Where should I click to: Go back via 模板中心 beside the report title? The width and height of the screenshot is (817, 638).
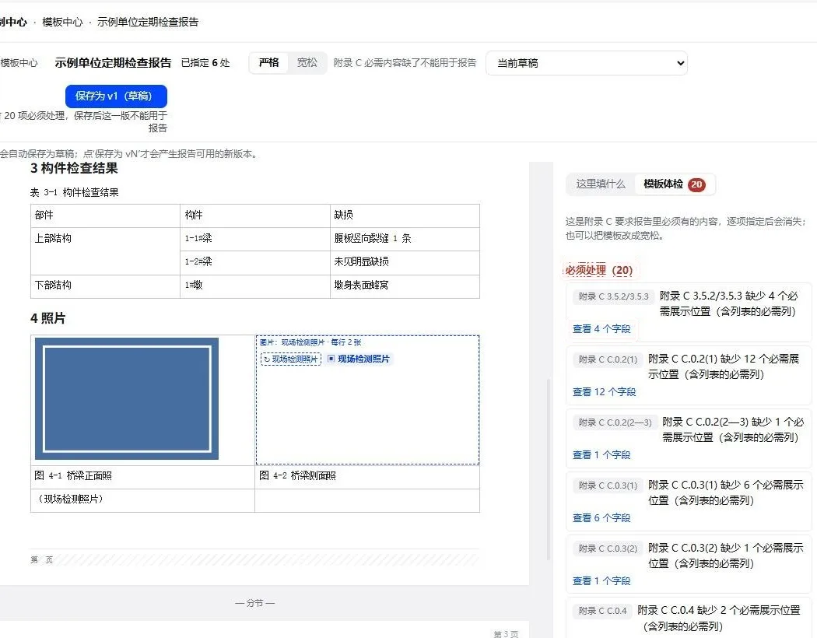coord(19,63)
